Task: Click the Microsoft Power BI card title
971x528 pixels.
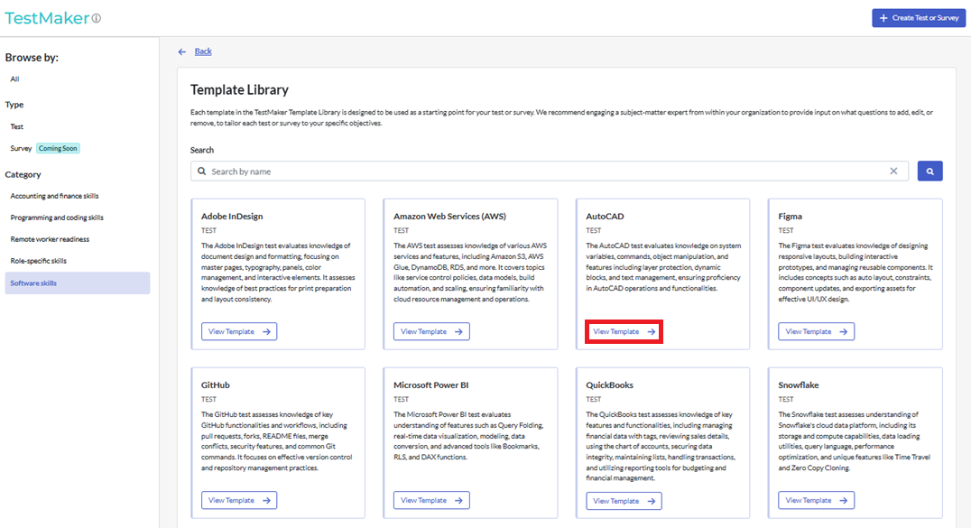Action: pos(431,384)
